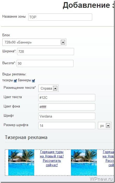
Task: Open the px font unit dropdown
Action: pos(105,126)
